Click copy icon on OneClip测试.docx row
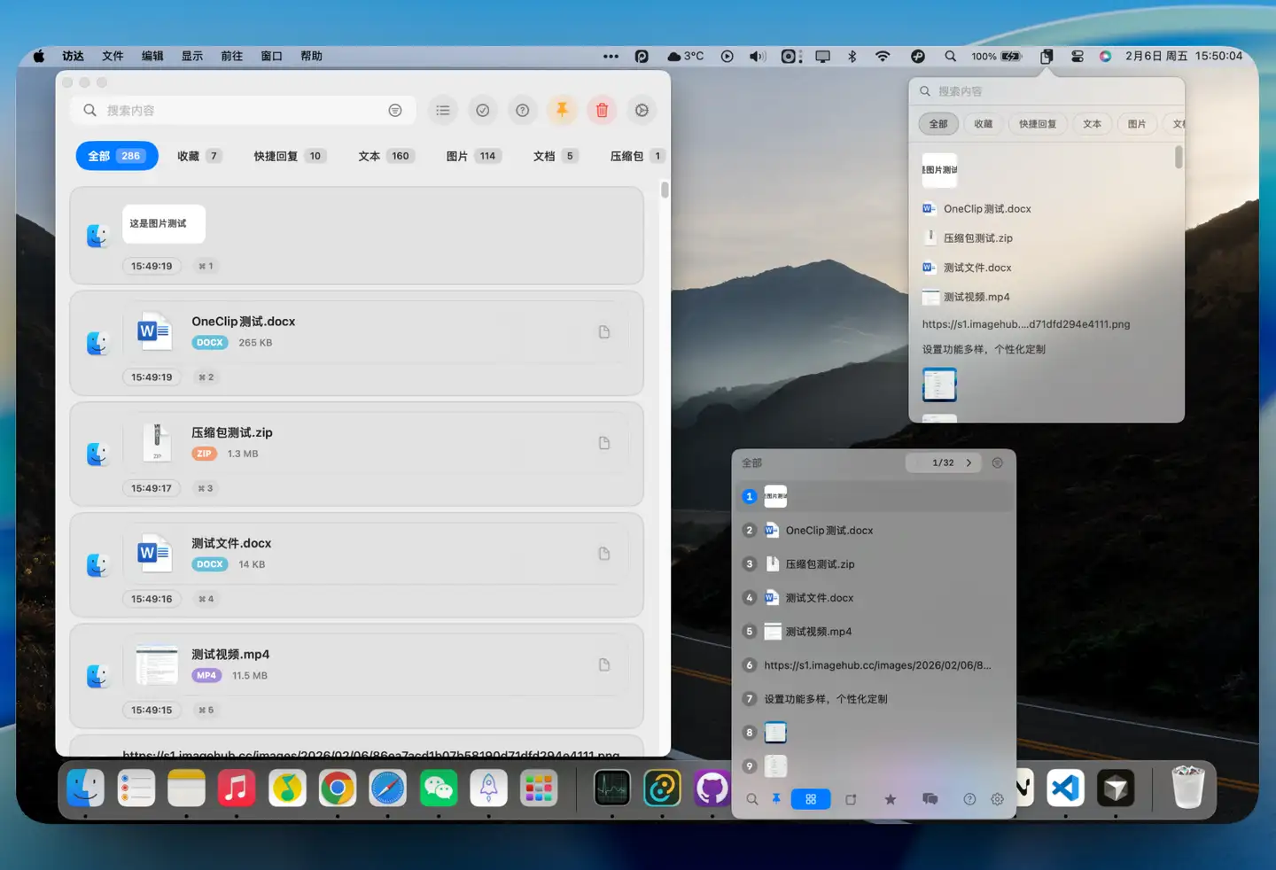This screenshot has height=870, width=1276. (603, 332)
